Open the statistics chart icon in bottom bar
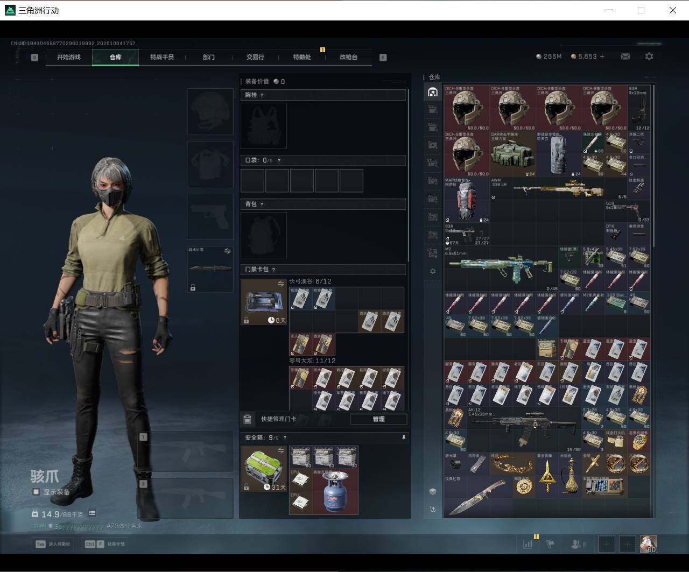 (528, 544)
